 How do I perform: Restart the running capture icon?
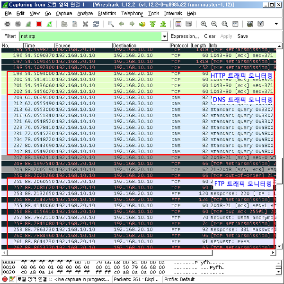click(x=49, y=24)
